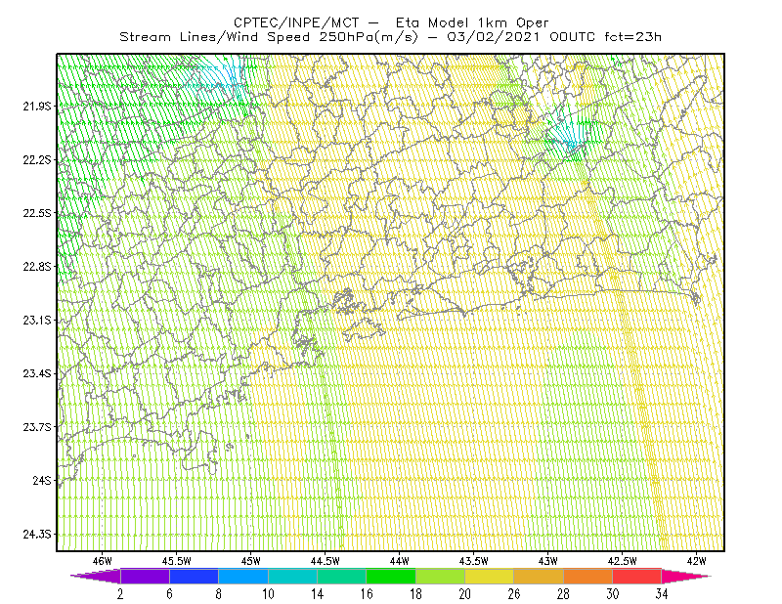Click the purple left arrow tip
The height and width of the screenshot is (604, 782).
click(95, 576)
